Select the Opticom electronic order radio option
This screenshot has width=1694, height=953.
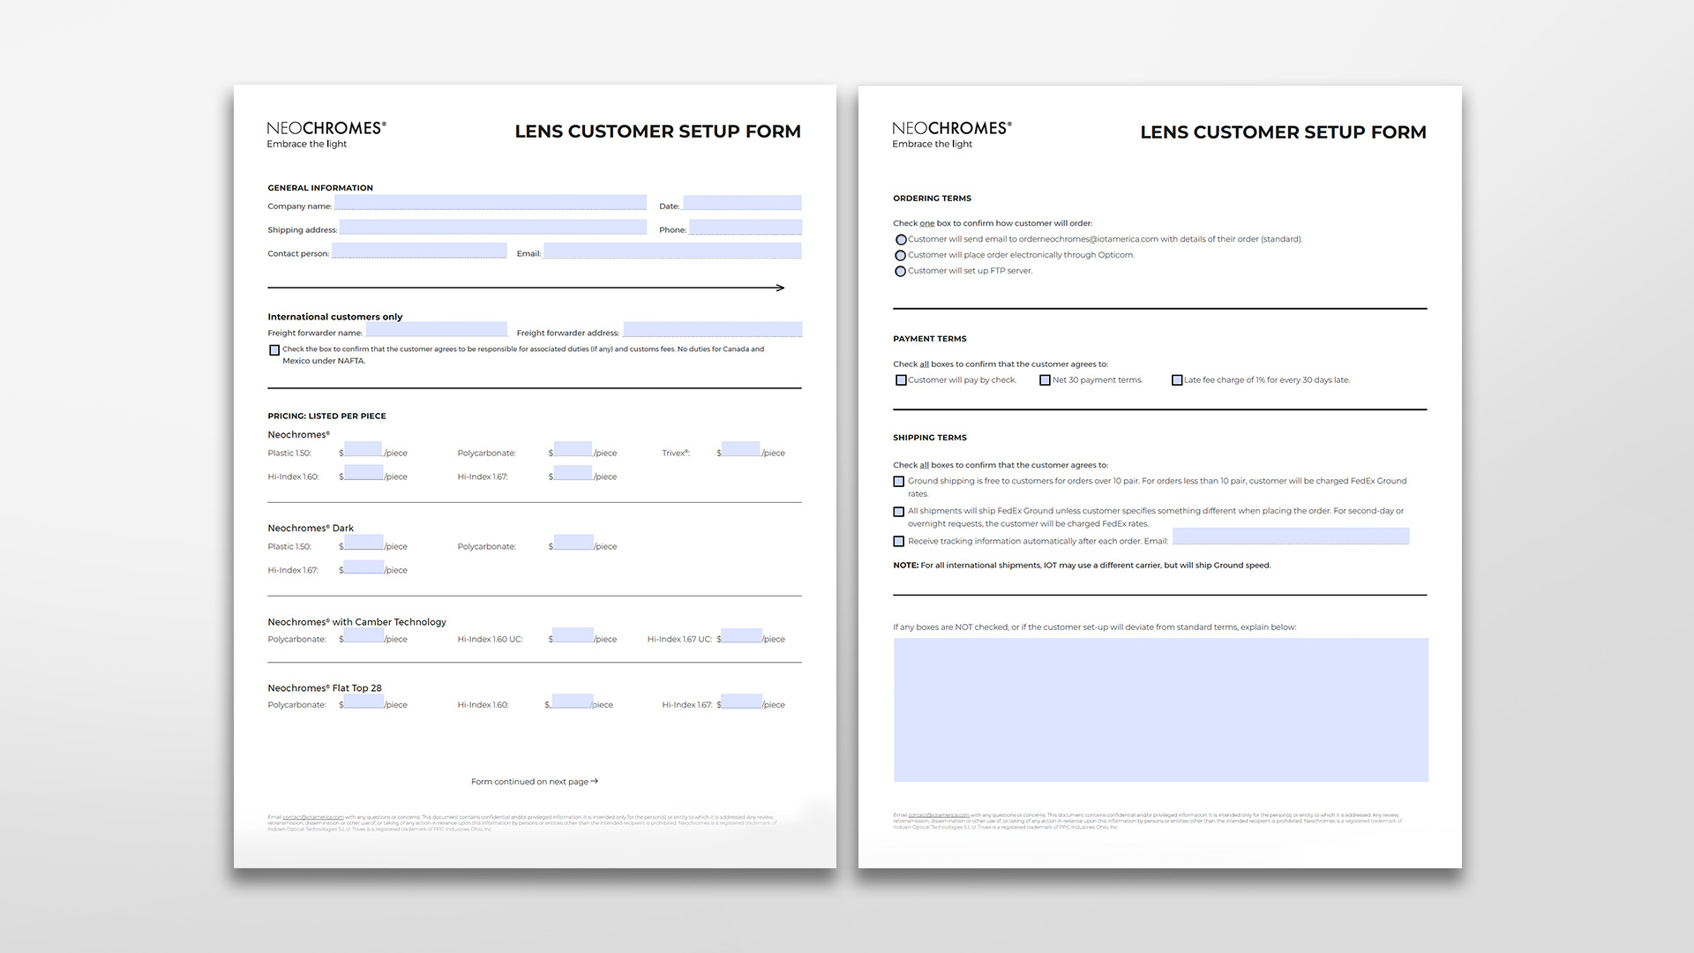click(x=901, y=256)
